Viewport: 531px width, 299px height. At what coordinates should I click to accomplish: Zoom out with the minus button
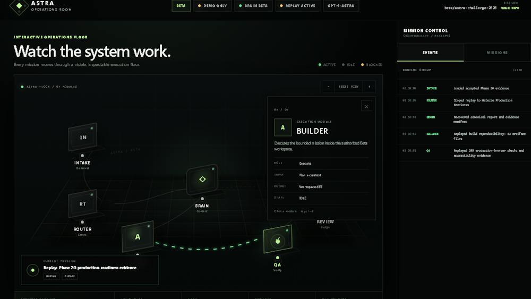328,87
